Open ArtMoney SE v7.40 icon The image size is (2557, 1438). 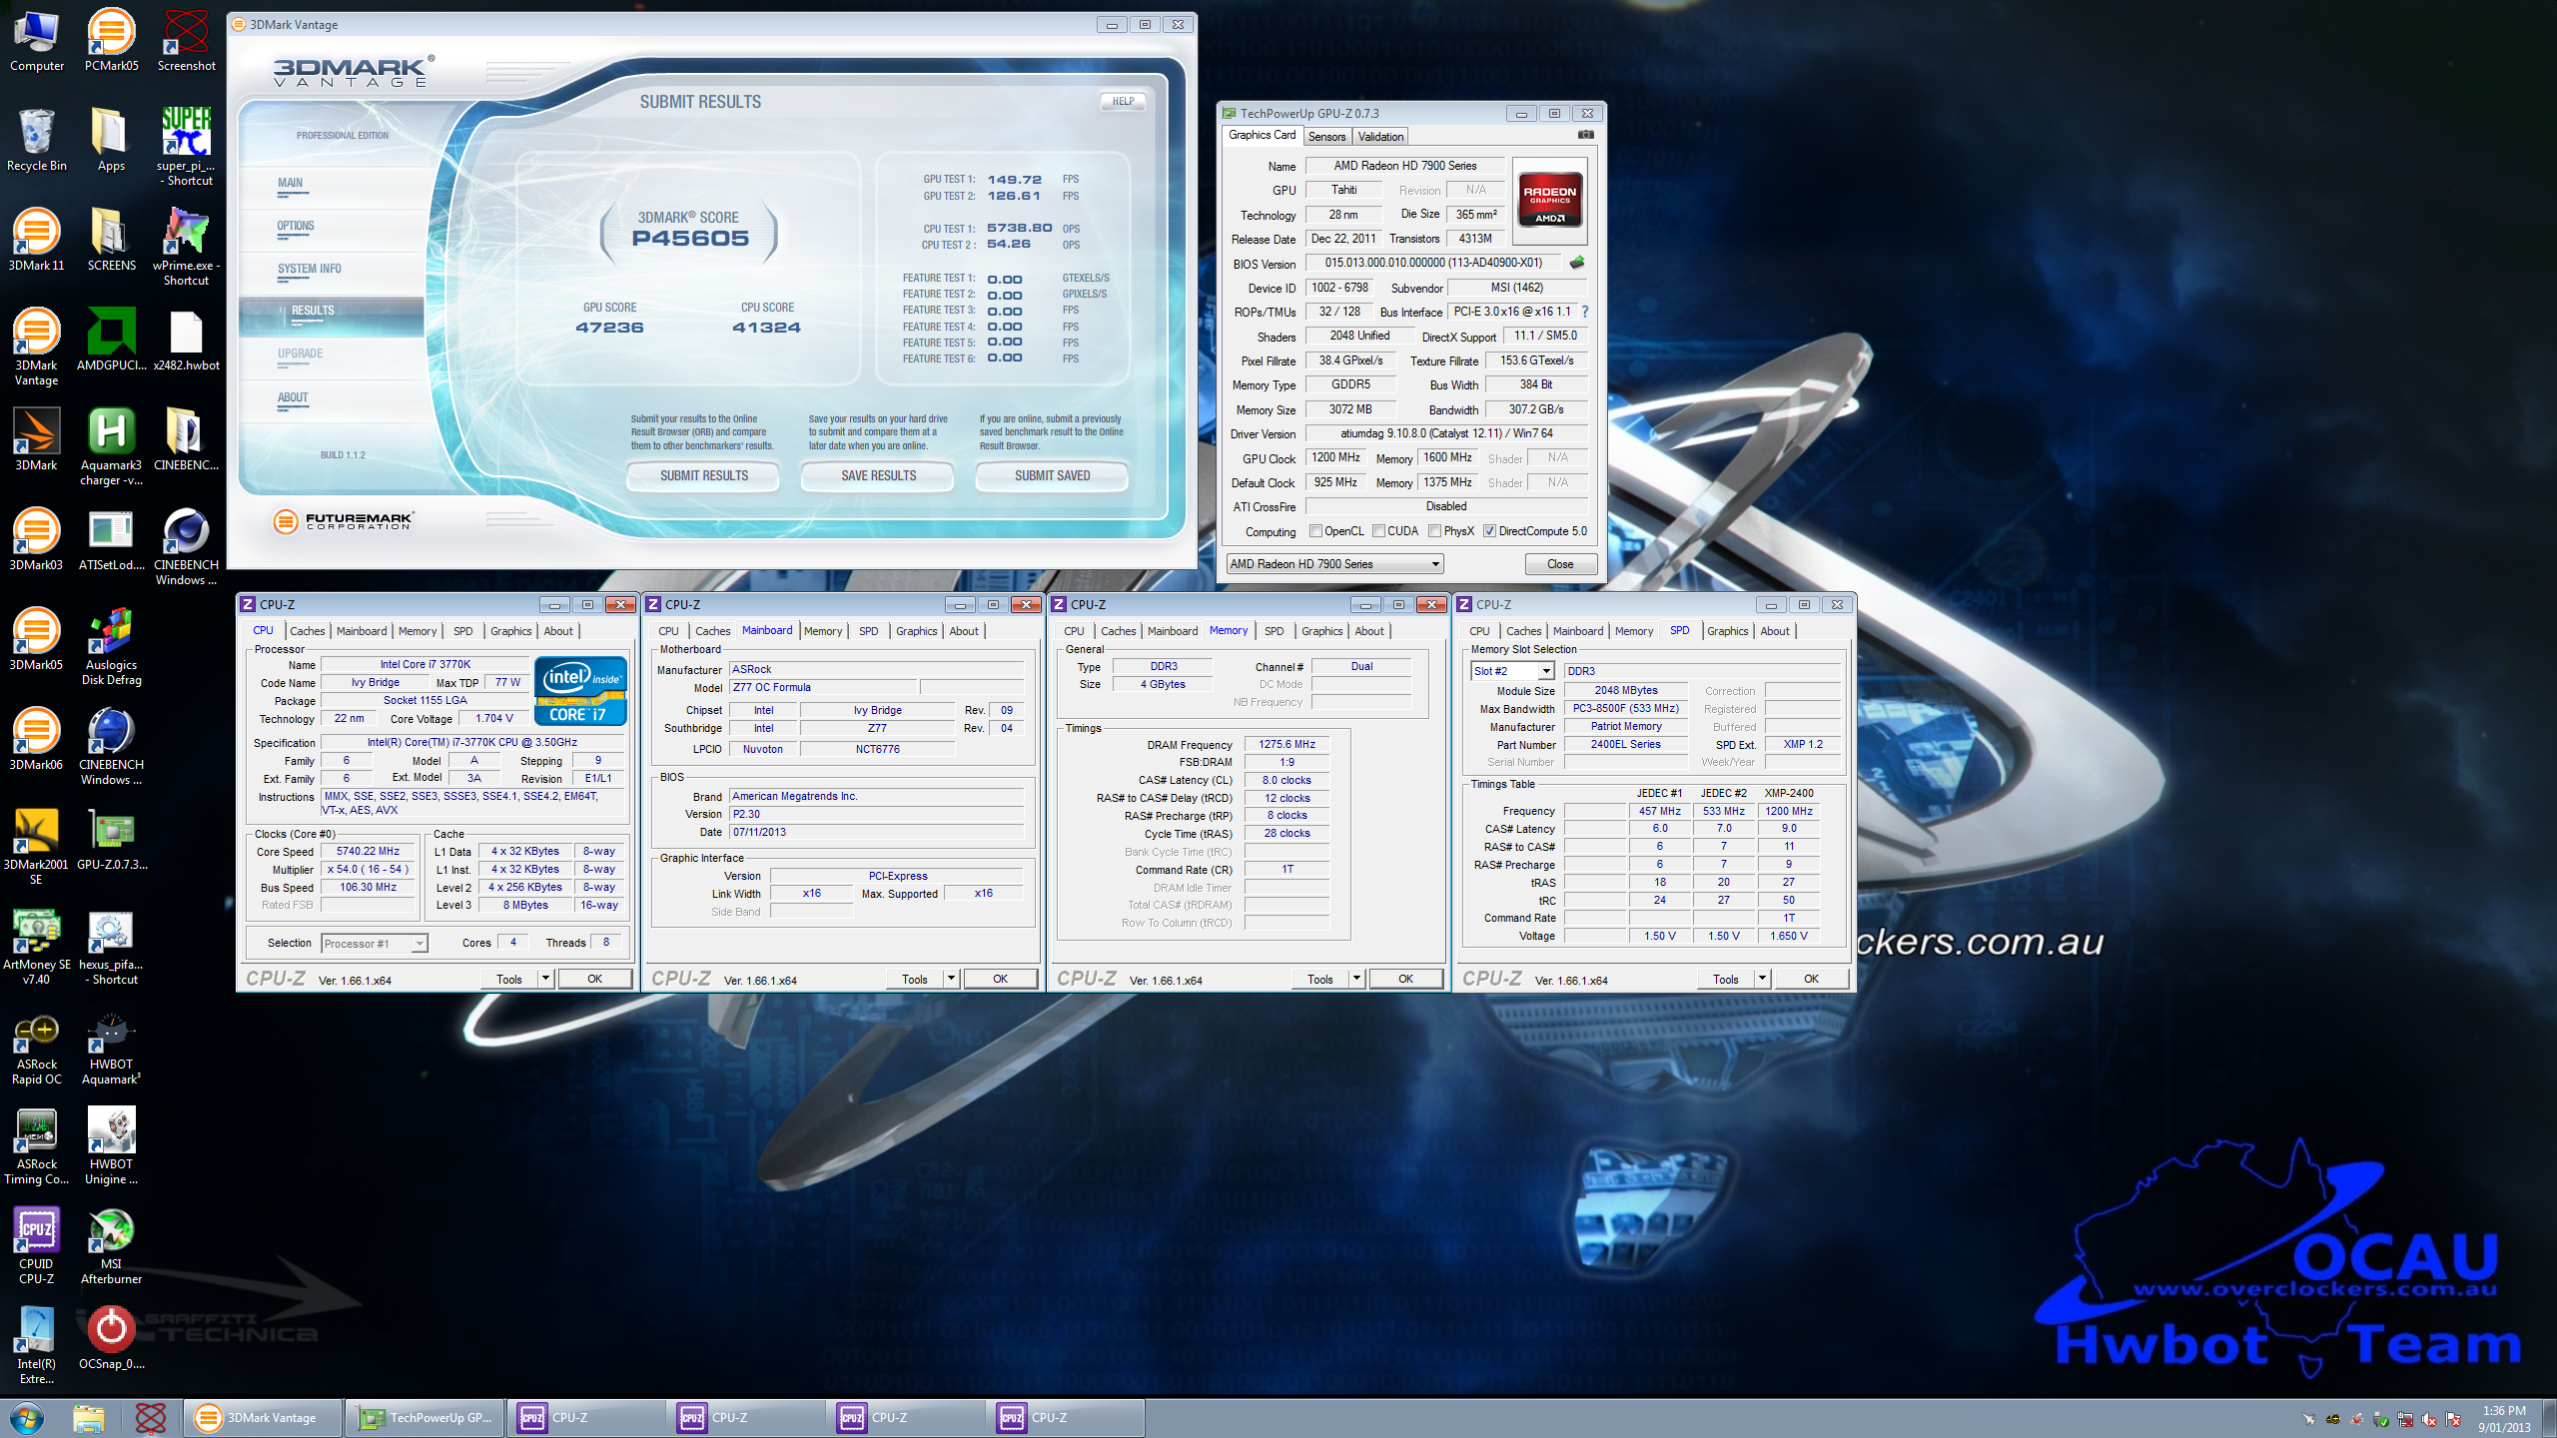pyautogui.click(x=36, y=945)
